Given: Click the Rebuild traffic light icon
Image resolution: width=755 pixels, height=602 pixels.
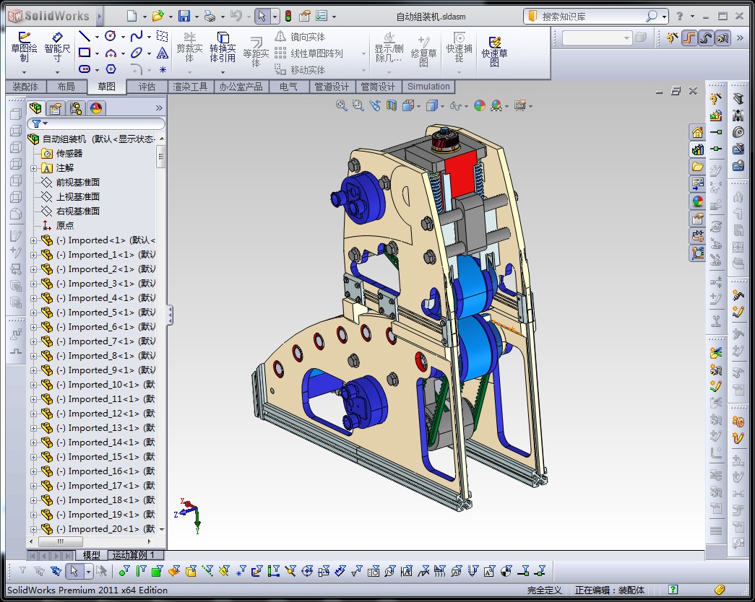Looking at the screenshot, I should 288,16.
